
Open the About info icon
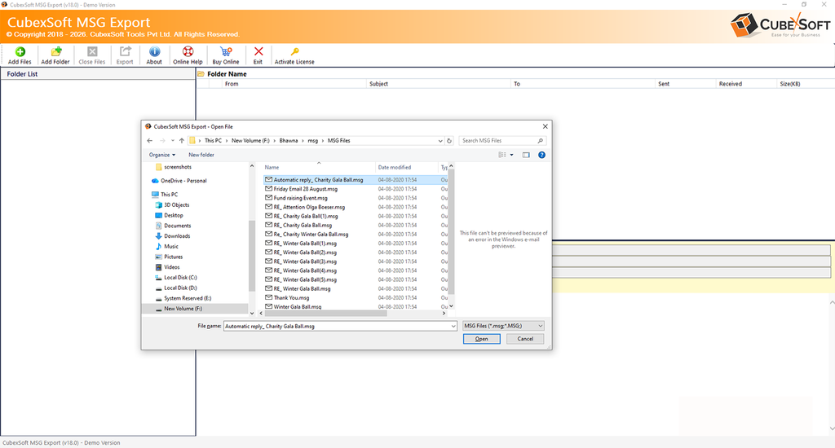154,51
